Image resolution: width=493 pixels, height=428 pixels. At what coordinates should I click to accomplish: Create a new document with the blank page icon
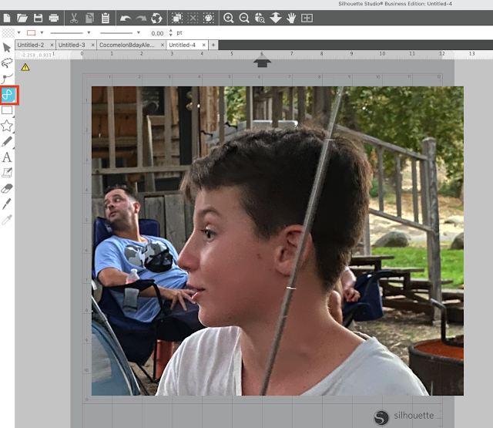(x=7, y=18)
